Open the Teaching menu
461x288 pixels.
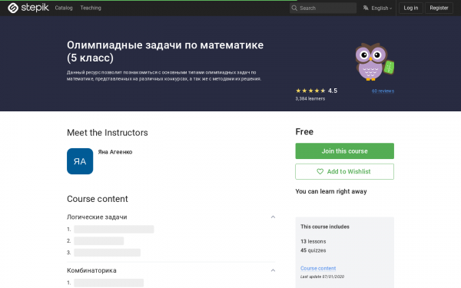click(x=91, y=8)
